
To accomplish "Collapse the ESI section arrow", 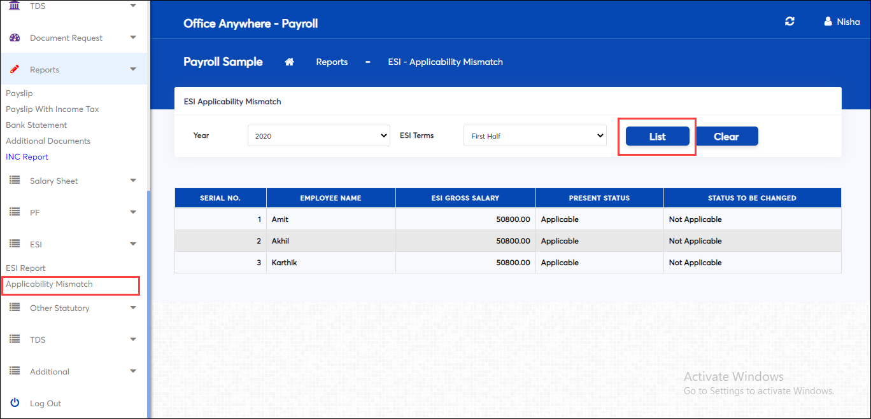I will tap(133, 244).
